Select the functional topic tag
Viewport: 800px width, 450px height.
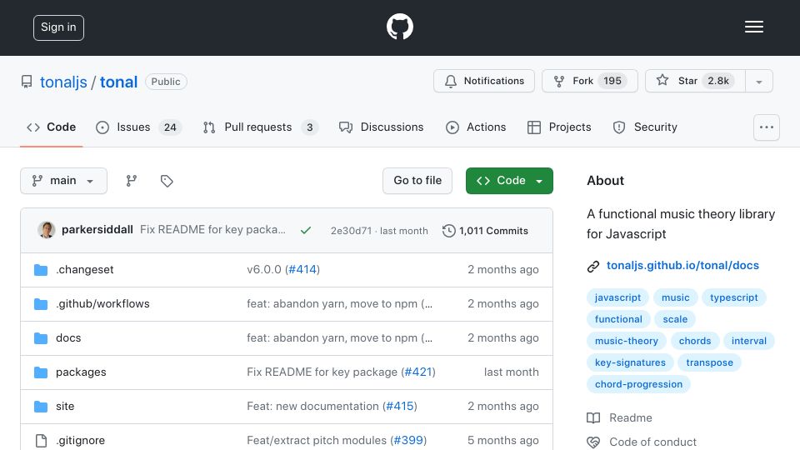click(618, 319)
